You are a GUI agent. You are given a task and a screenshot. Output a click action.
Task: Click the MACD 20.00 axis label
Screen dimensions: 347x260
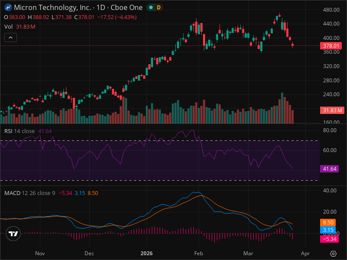330,211
